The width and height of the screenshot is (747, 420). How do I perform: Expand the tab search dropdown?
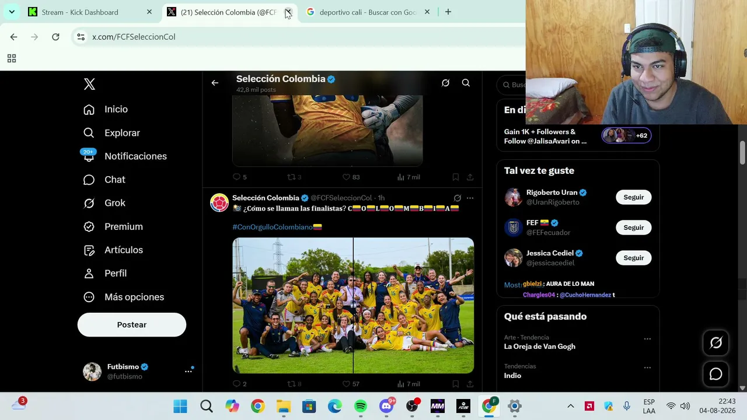pos(12,12)
